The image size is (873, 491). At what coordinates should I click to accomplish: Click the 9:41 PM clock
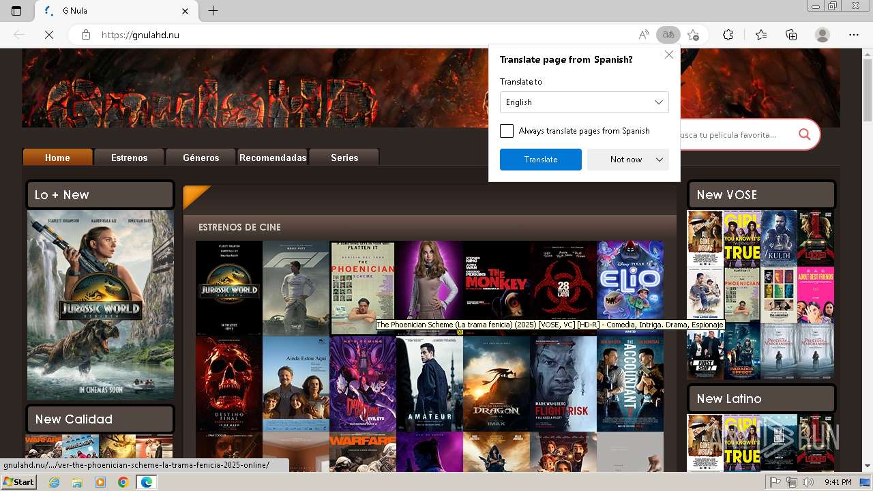click(x=838, y=482)
